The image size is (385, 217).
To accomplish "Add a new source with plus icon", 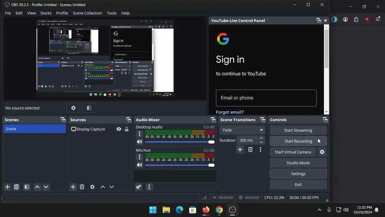I will pyautogui.click(x=73, y=187).
